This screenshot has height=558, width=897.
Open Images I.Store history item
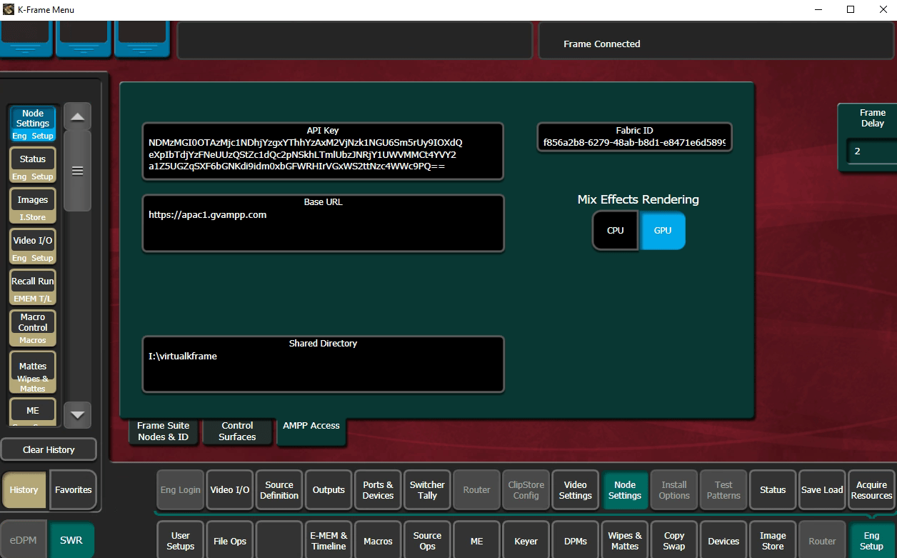[x=33, y=205]
